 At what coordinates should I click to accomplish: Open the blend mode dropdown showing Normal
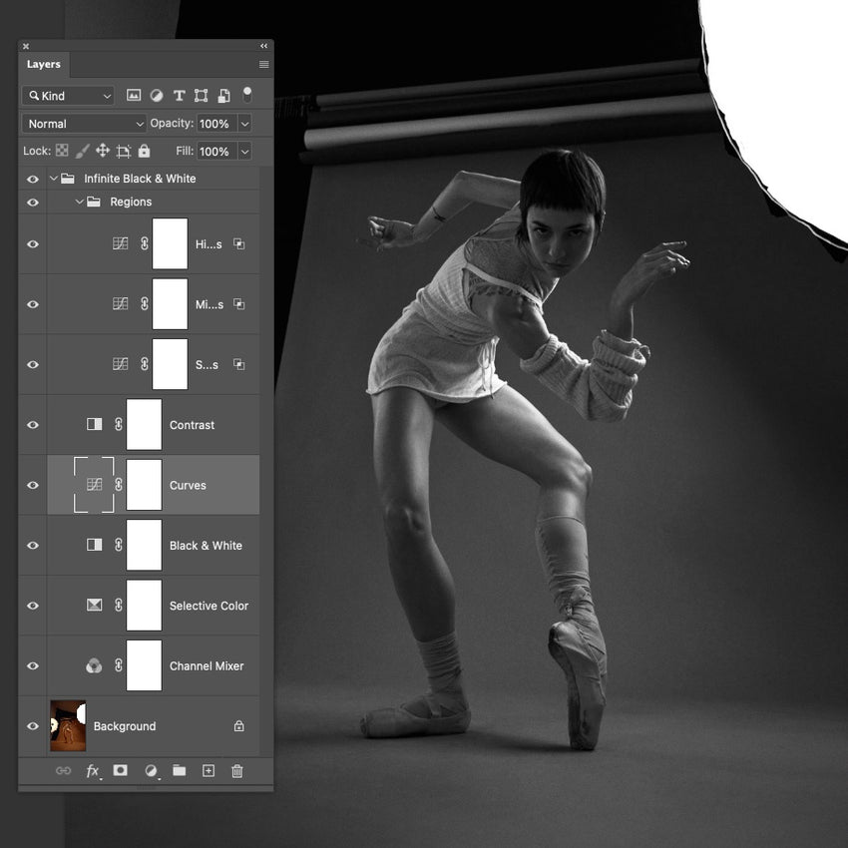(x=82, y=123)
